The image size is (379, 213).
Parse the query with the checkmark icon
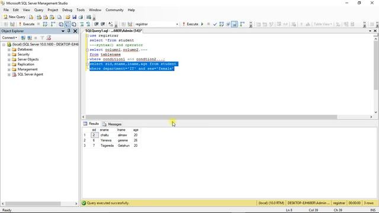(x=215, y=24)
